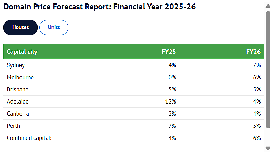Select the Perth row label

click(14, 126)
